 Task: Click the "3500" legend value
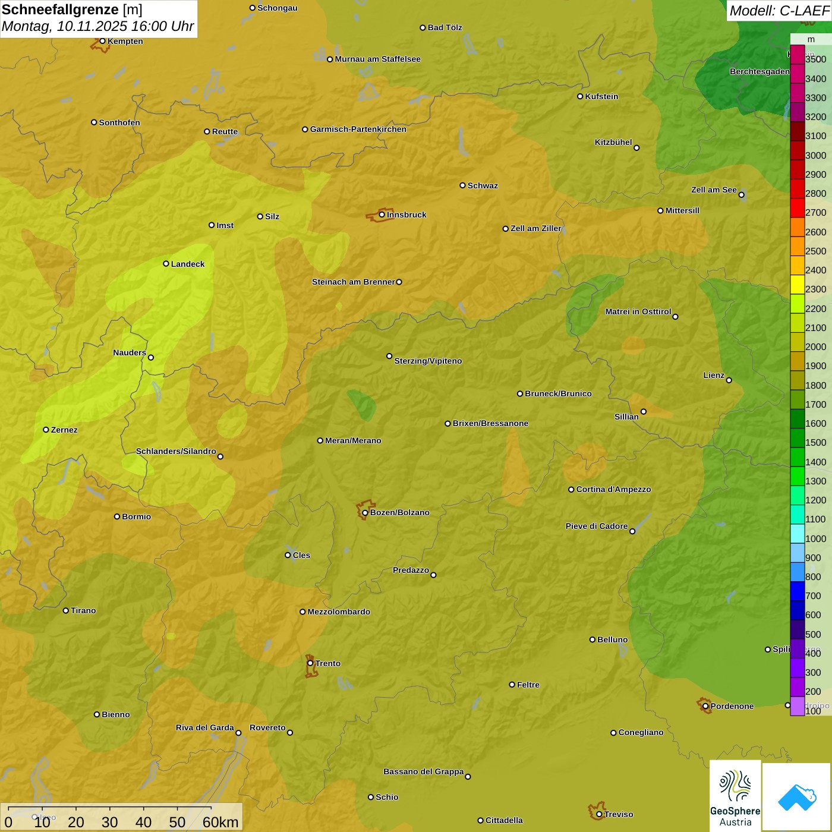tap(816, 59)
